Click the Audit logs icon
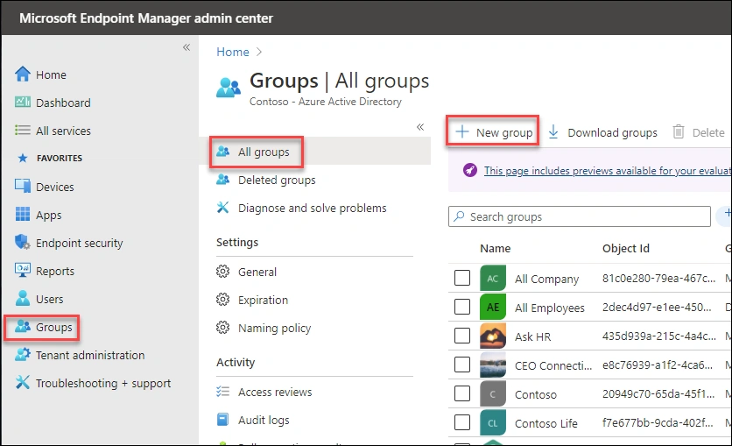Viewport: 732px width, 446px height. click(x=222, y=420)
